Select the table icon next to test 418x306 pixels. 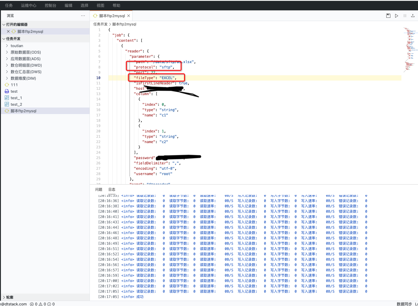(7, 91)
